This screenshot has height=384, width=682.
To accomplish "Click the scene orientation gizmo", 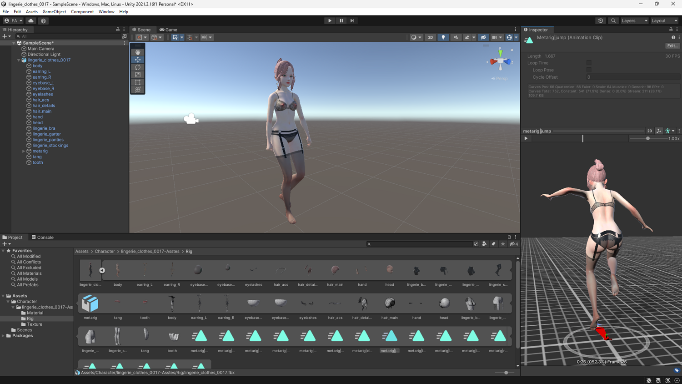I will pyautogui.click(x=500, y=61).
